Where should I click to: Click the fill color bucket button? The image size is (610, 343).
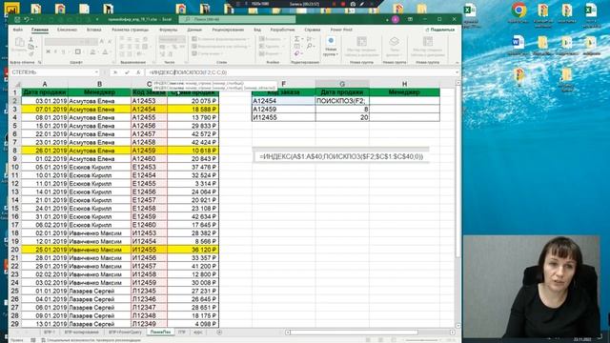(x=92, y=51)
